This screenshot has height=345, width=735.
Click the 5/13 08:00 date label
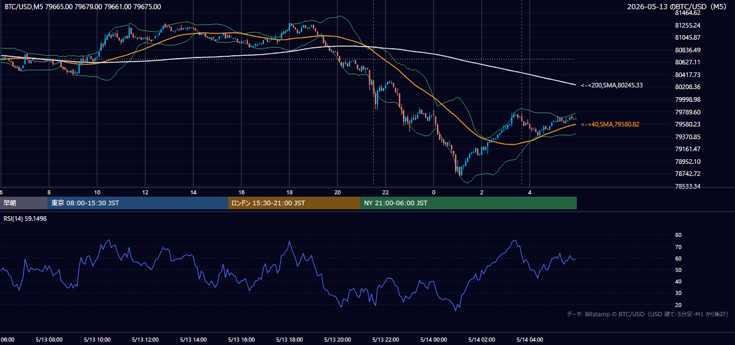coord(49,339)
